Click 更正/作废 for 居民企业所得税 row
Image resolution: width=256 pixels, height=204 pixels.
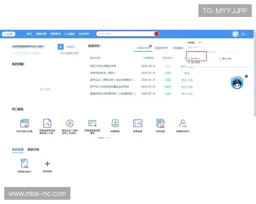[187, 80]
